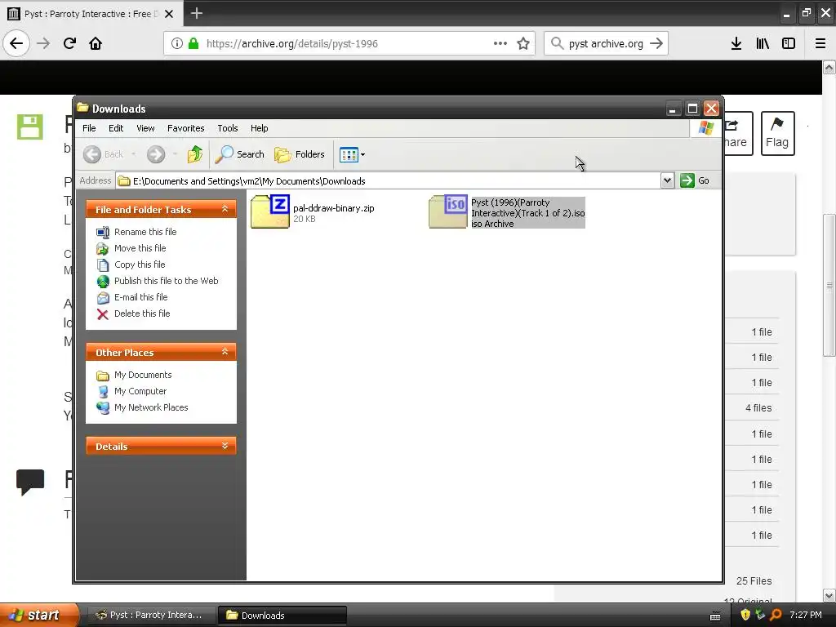Click the Go button

click(695, 180)
